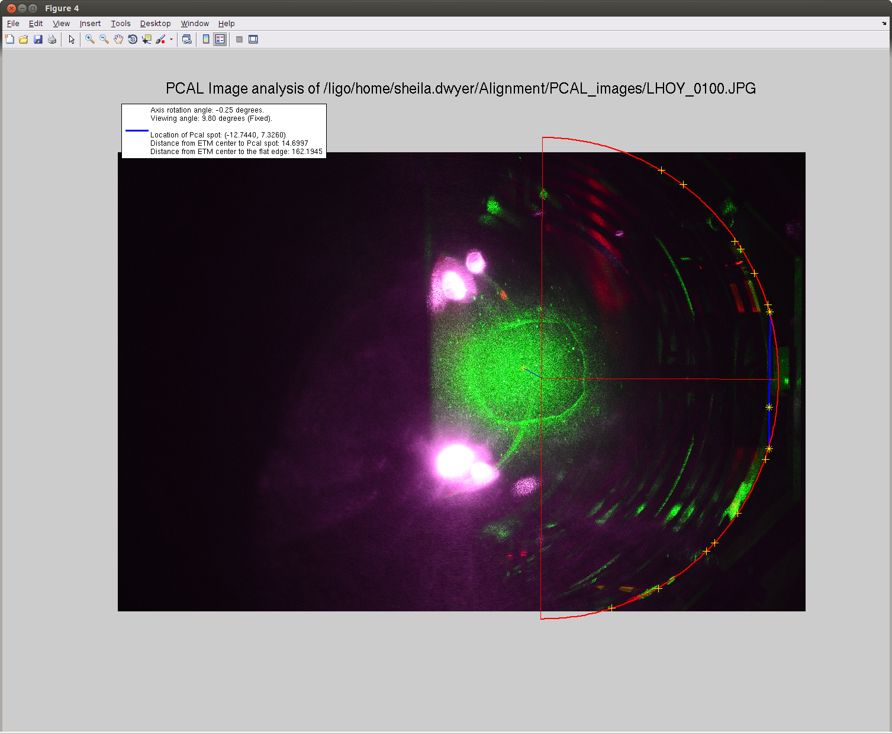Open the View menu
This screenshot has width=892, height=734.
62,24
